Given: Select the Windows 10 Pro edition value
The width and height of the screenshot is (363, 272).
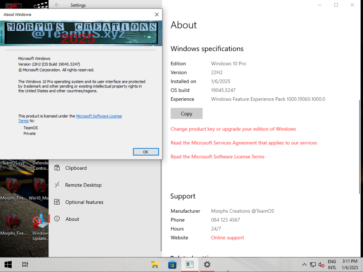Looking at the screenshot, I should (x=228, y=64).
